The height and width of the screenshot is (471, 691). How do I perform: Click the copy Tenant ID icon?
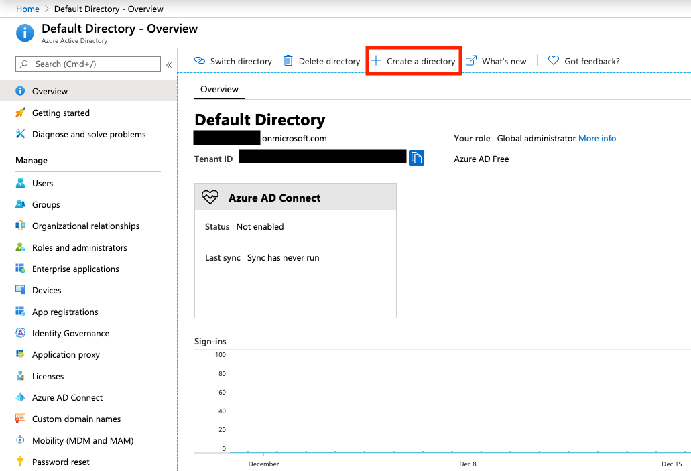[416, 158]
